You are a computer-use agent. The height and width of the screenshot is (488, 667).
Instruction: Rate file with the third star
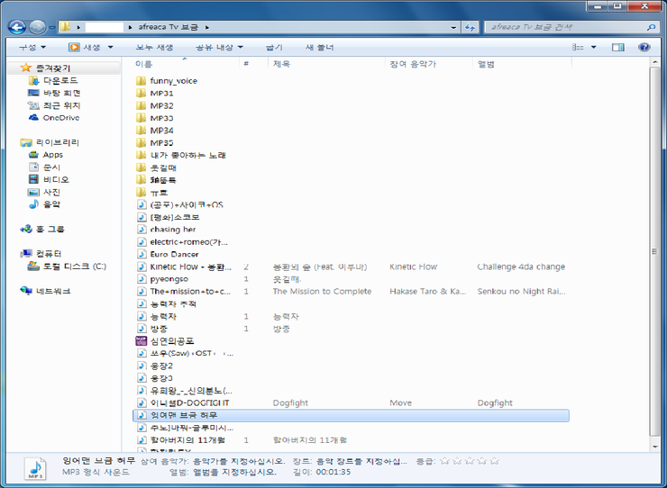(470, 461)
